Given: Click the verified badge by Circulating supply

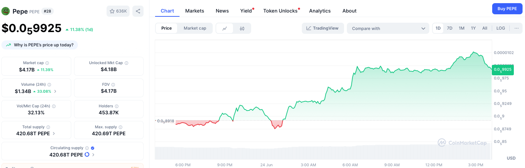Looking at the screenshot, I should (93, 148).
